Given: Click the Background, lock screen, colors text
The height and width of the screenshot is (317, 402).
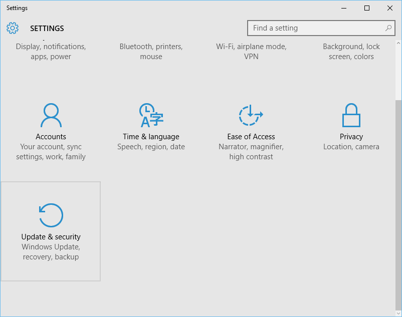Looking at the screenshot, I should (x=351, y=51).
